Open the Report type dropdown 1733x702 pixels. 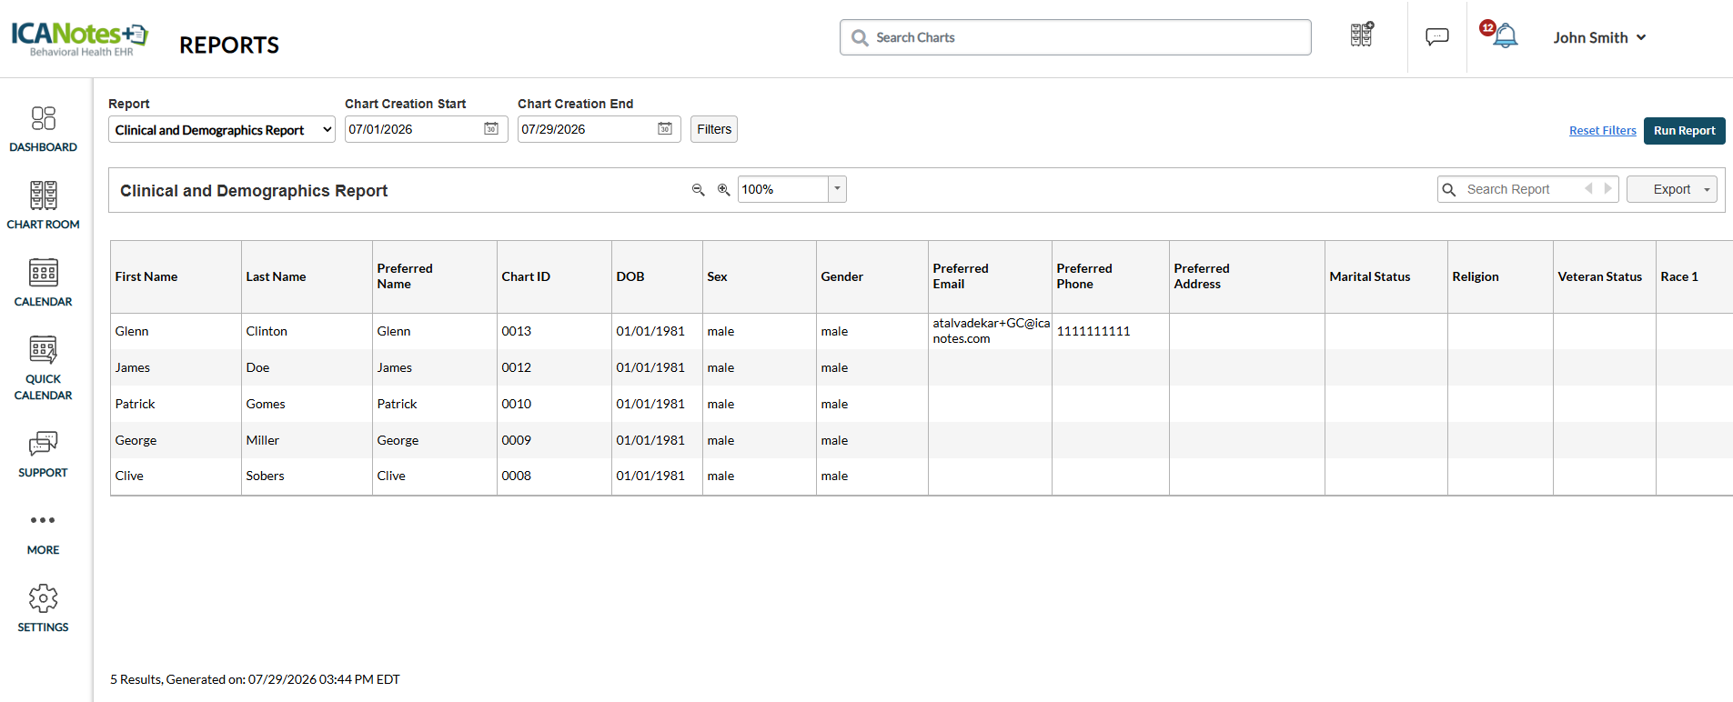point(222,130)
